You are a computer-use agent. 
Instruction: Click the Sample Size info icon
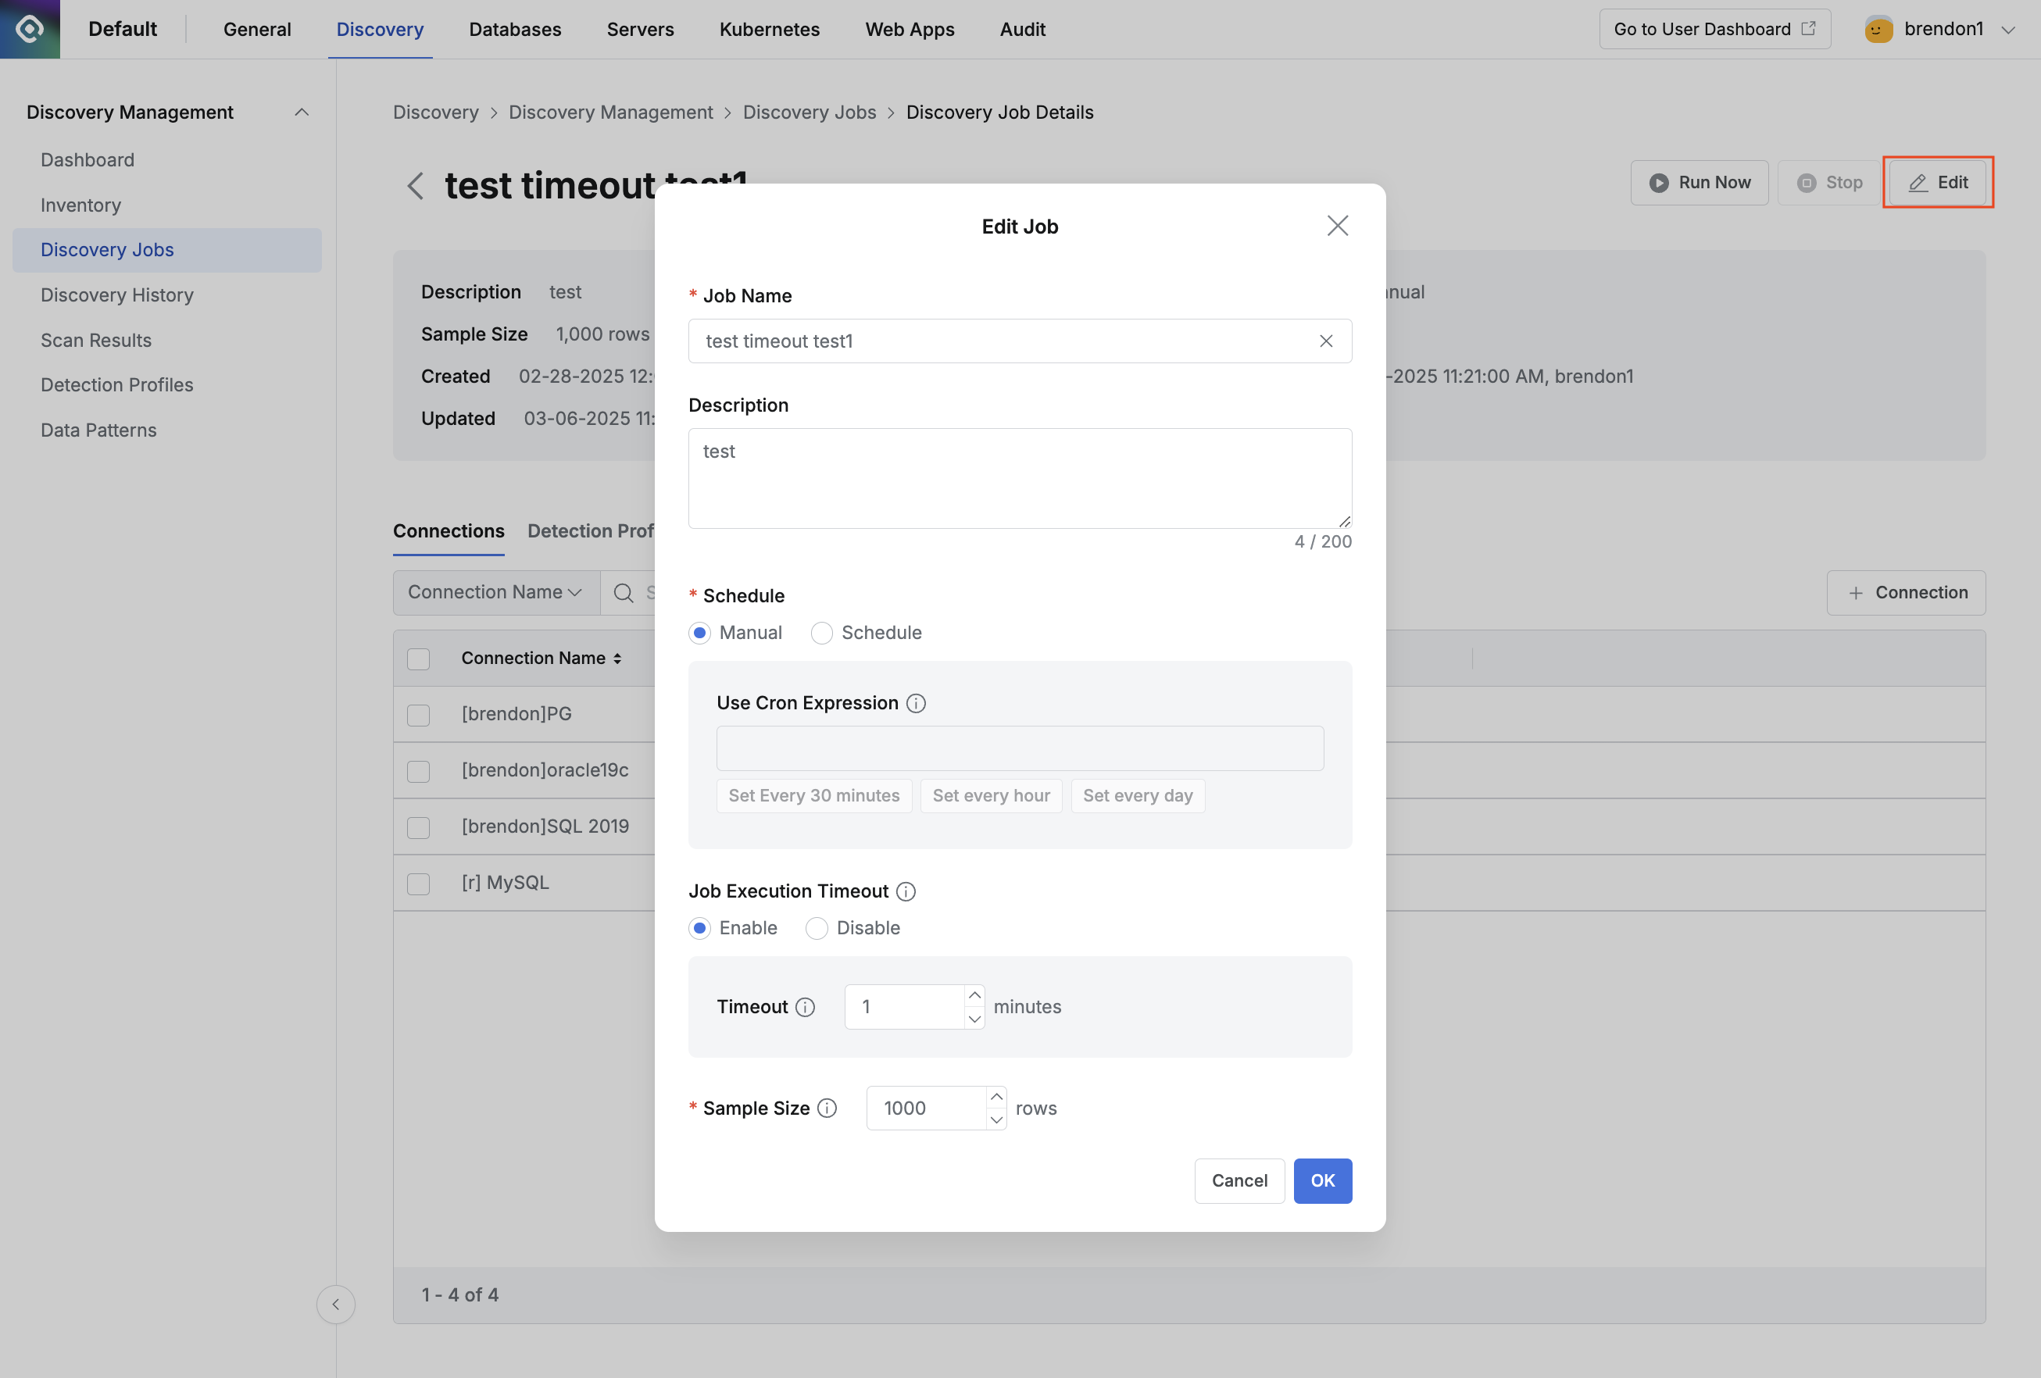(x=827, y=1108)
